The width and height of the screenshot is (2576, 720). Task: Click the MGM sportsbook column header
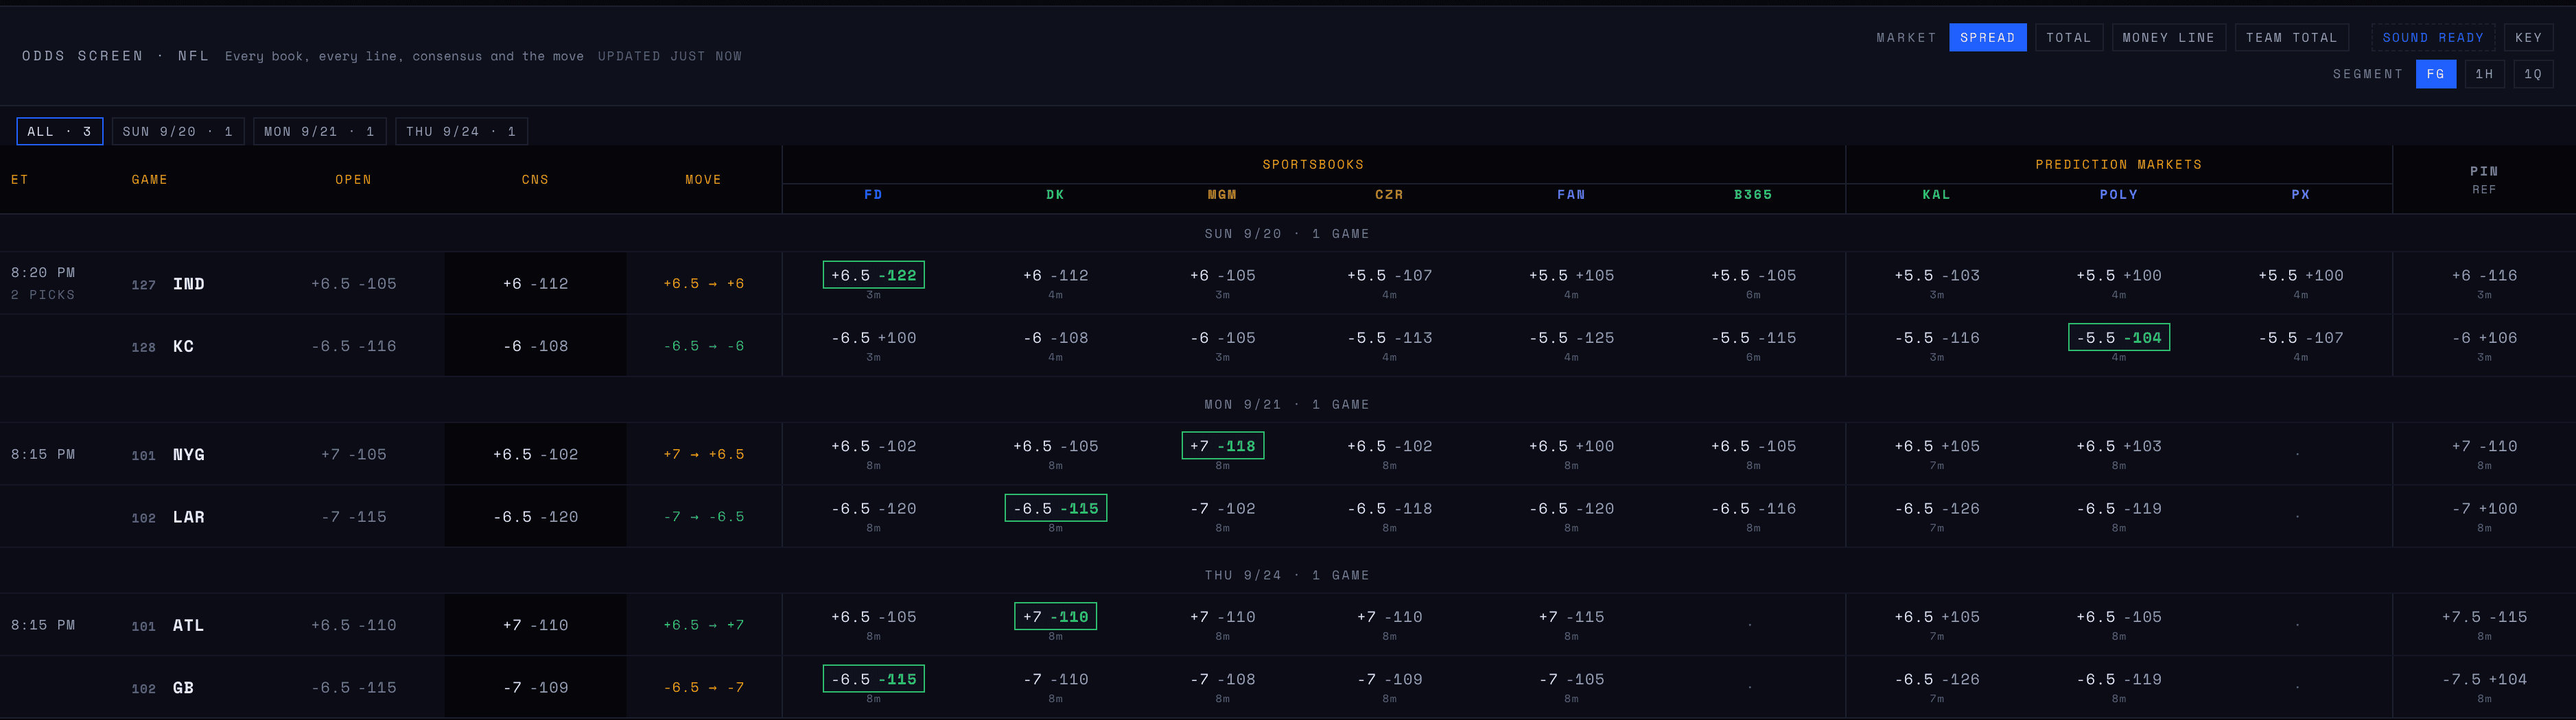(1222, 195)
